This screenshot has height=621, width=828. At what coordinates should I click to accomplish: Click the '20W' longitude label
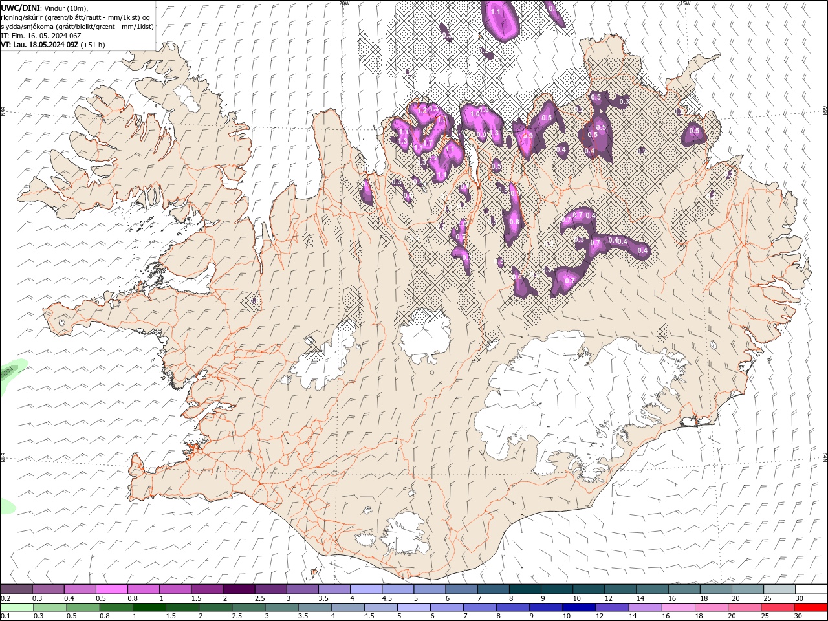pos(344,3)
